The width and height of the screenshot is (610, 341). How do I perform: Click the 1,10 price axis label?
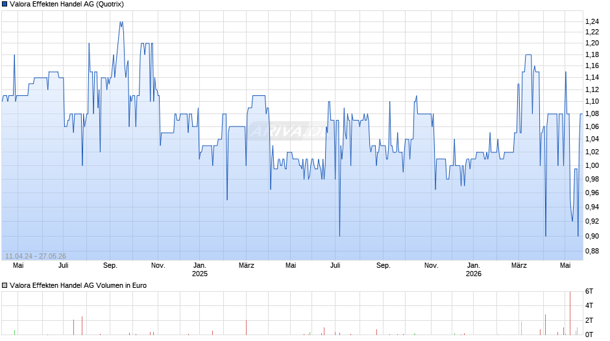click(592, 102)
